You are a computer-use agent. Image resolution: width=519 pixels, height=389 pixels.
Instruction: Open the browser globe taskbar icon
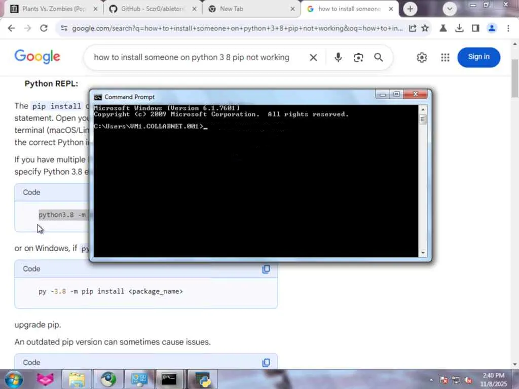[108, 379]
